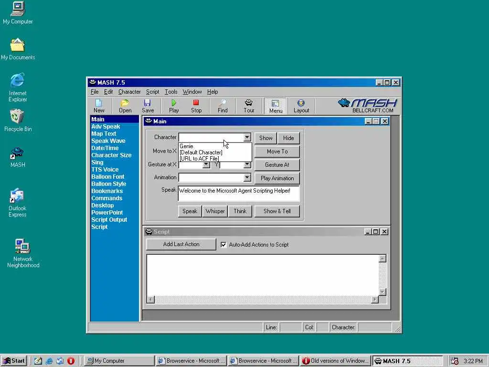
Task: Stop the script with Stop icon
Action: pos(196,106)
